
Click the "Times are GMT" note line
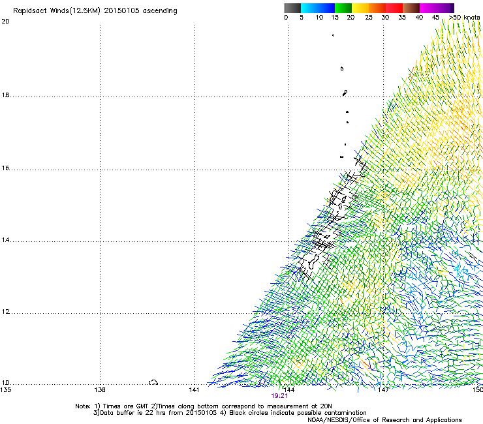point(203,406)
